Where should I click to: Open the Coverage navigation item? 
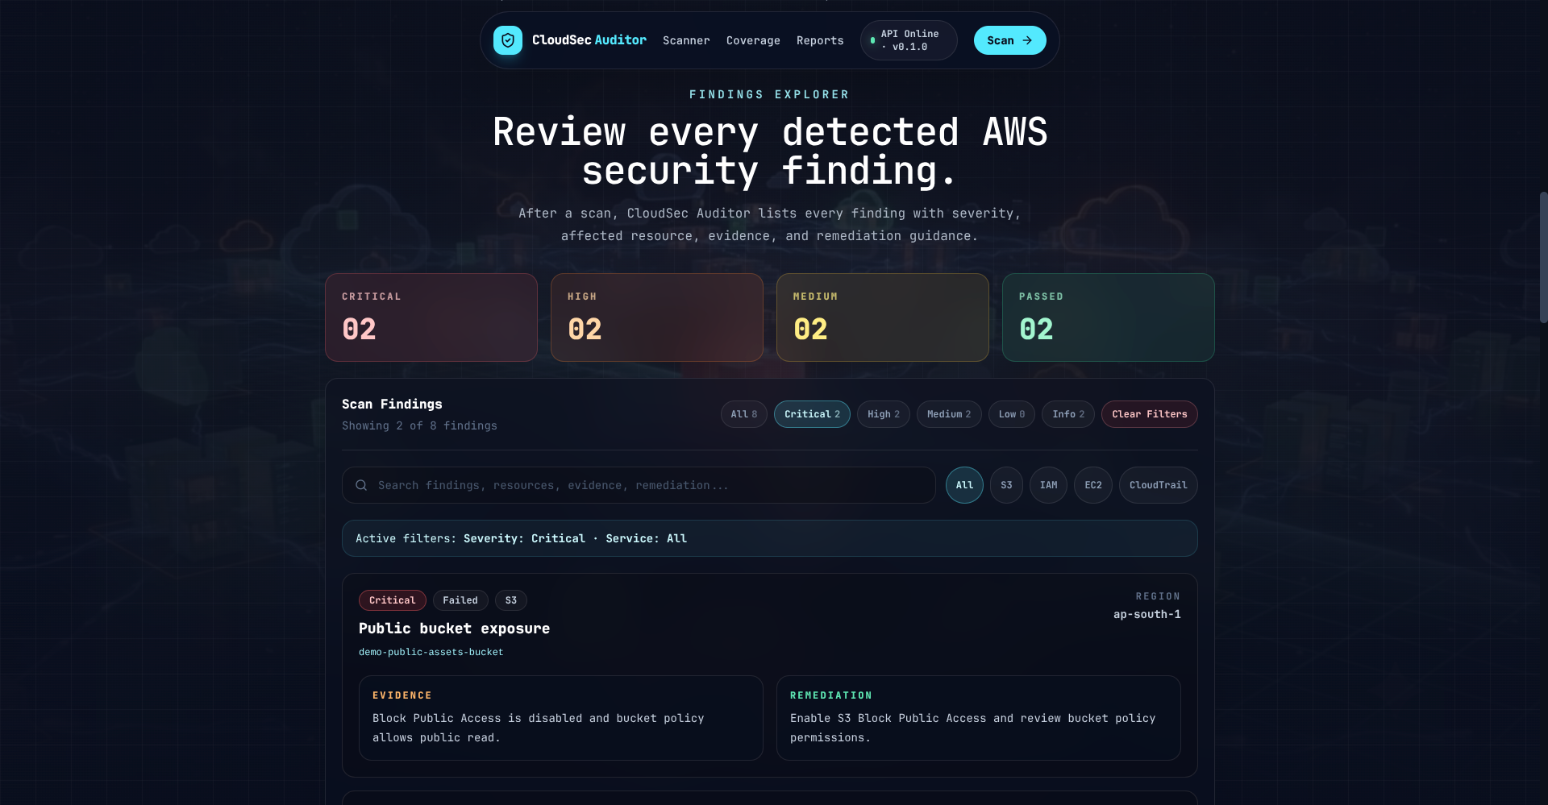pos(753,40)
